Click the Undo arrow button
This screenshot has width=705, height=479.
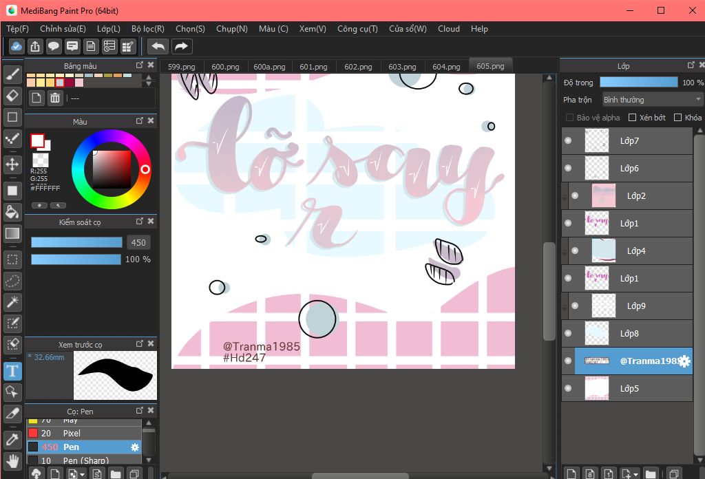[x=158, y=46]
